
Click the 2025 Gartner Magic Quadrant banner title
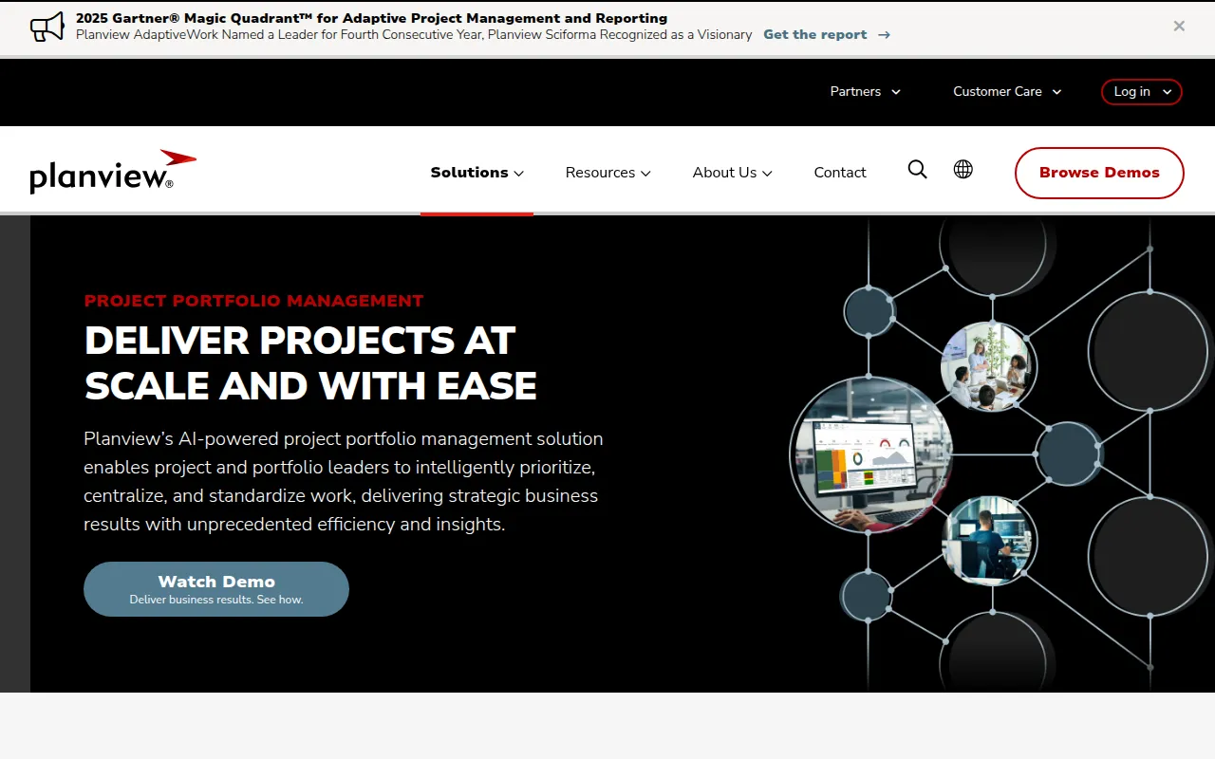371,18
